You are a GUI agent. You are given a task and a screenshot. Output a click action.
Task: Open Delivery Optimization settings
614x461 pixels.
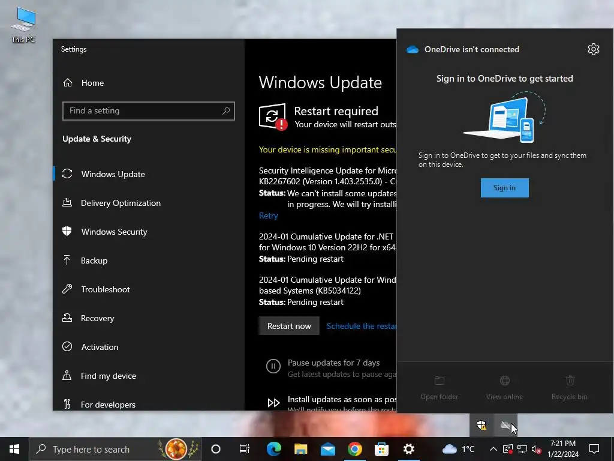pyautogui.click(x=149, y=203)
